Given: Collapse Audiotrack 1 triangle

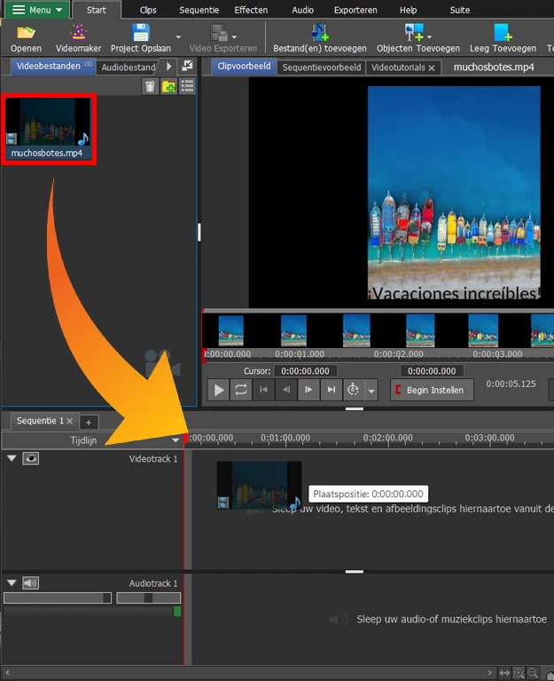Looking at the screenshot, I should (12, 582).
